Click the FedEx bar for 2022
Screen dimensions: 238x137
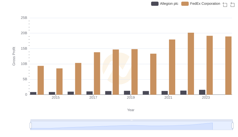pyautogui.click(x=191, y=64)
